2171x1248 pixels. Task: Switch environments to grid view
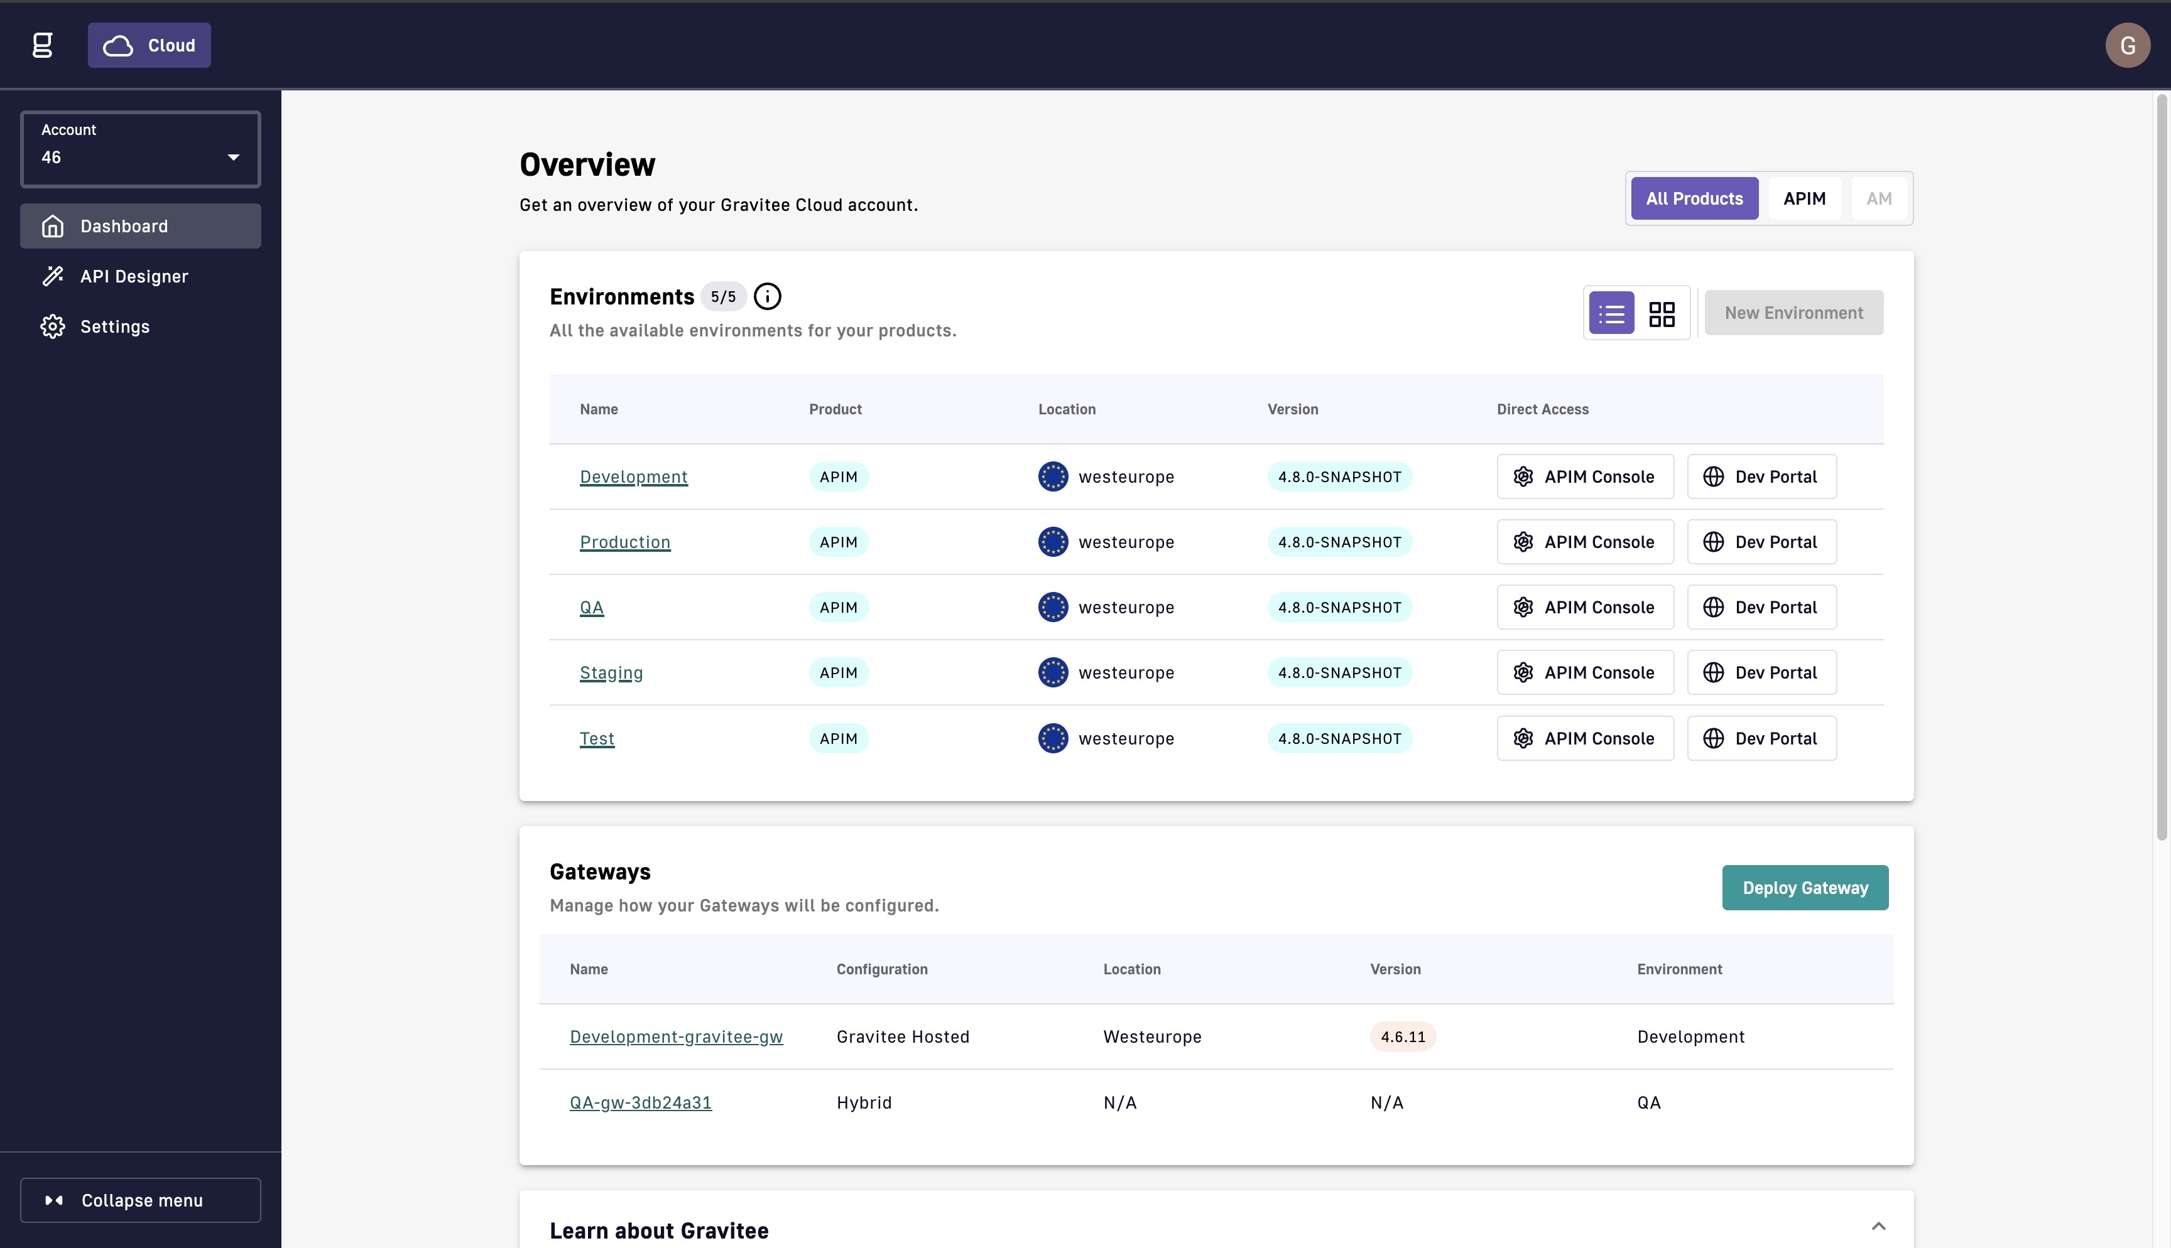tap(1662, 313)
